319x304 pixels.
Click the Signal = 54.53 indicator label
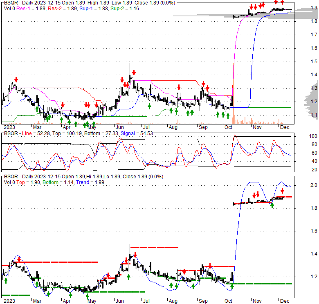(137, 133)
